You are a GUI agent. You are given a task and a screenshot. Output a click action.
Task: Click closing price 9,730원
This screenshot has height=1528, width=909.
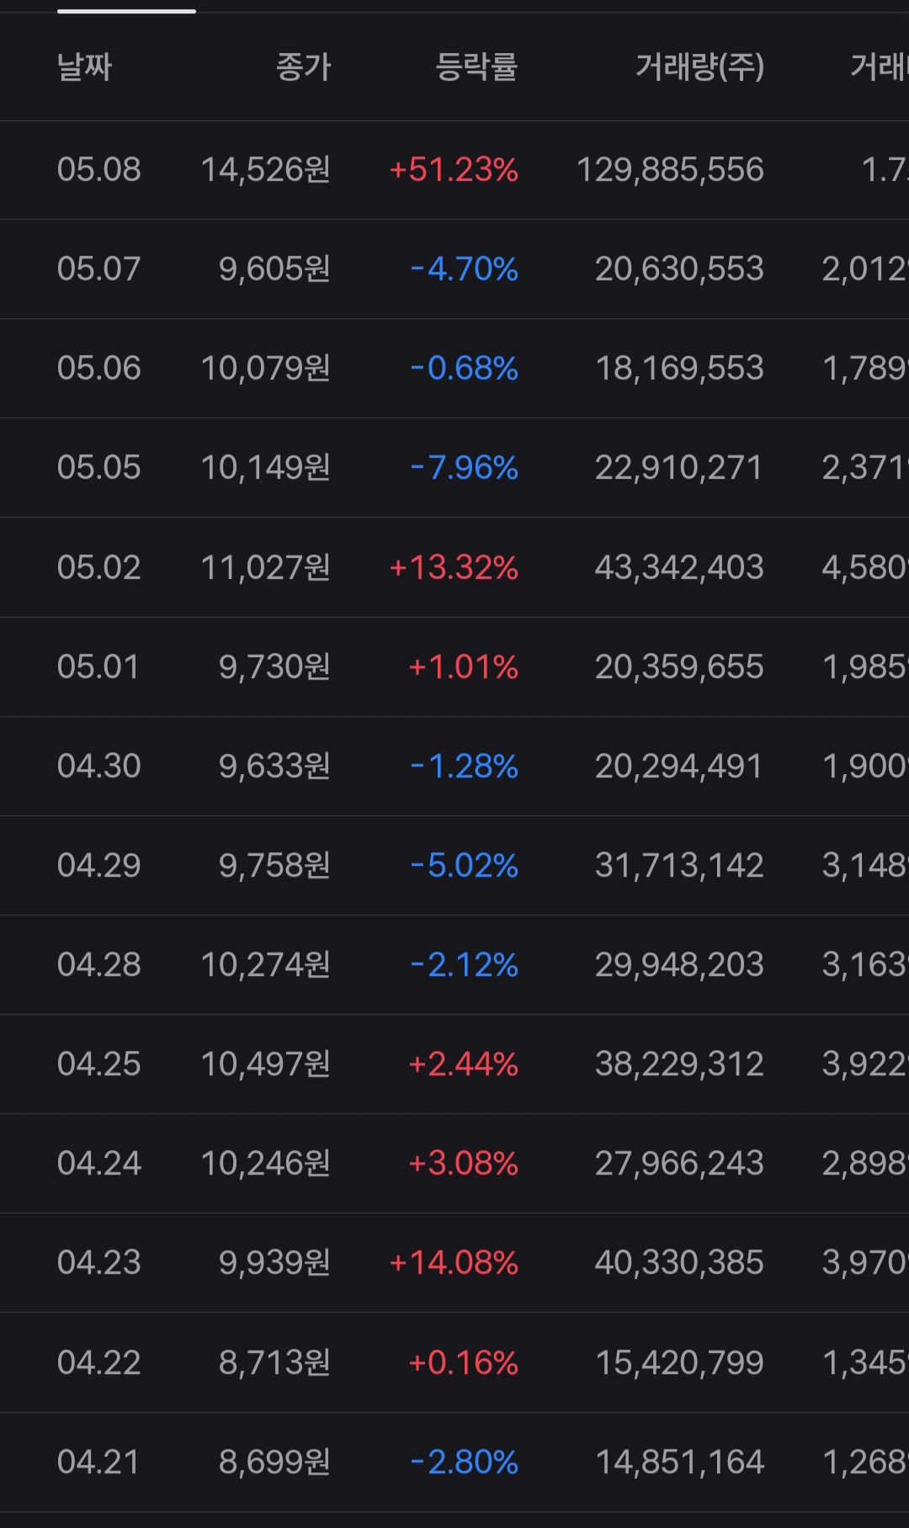(274, 666)
